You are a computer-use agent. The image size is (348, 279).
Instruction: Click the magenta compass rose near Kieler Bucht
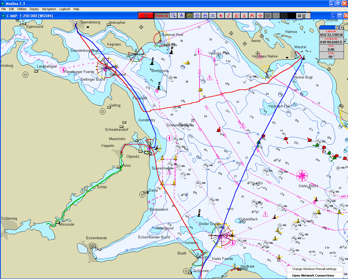302,176
